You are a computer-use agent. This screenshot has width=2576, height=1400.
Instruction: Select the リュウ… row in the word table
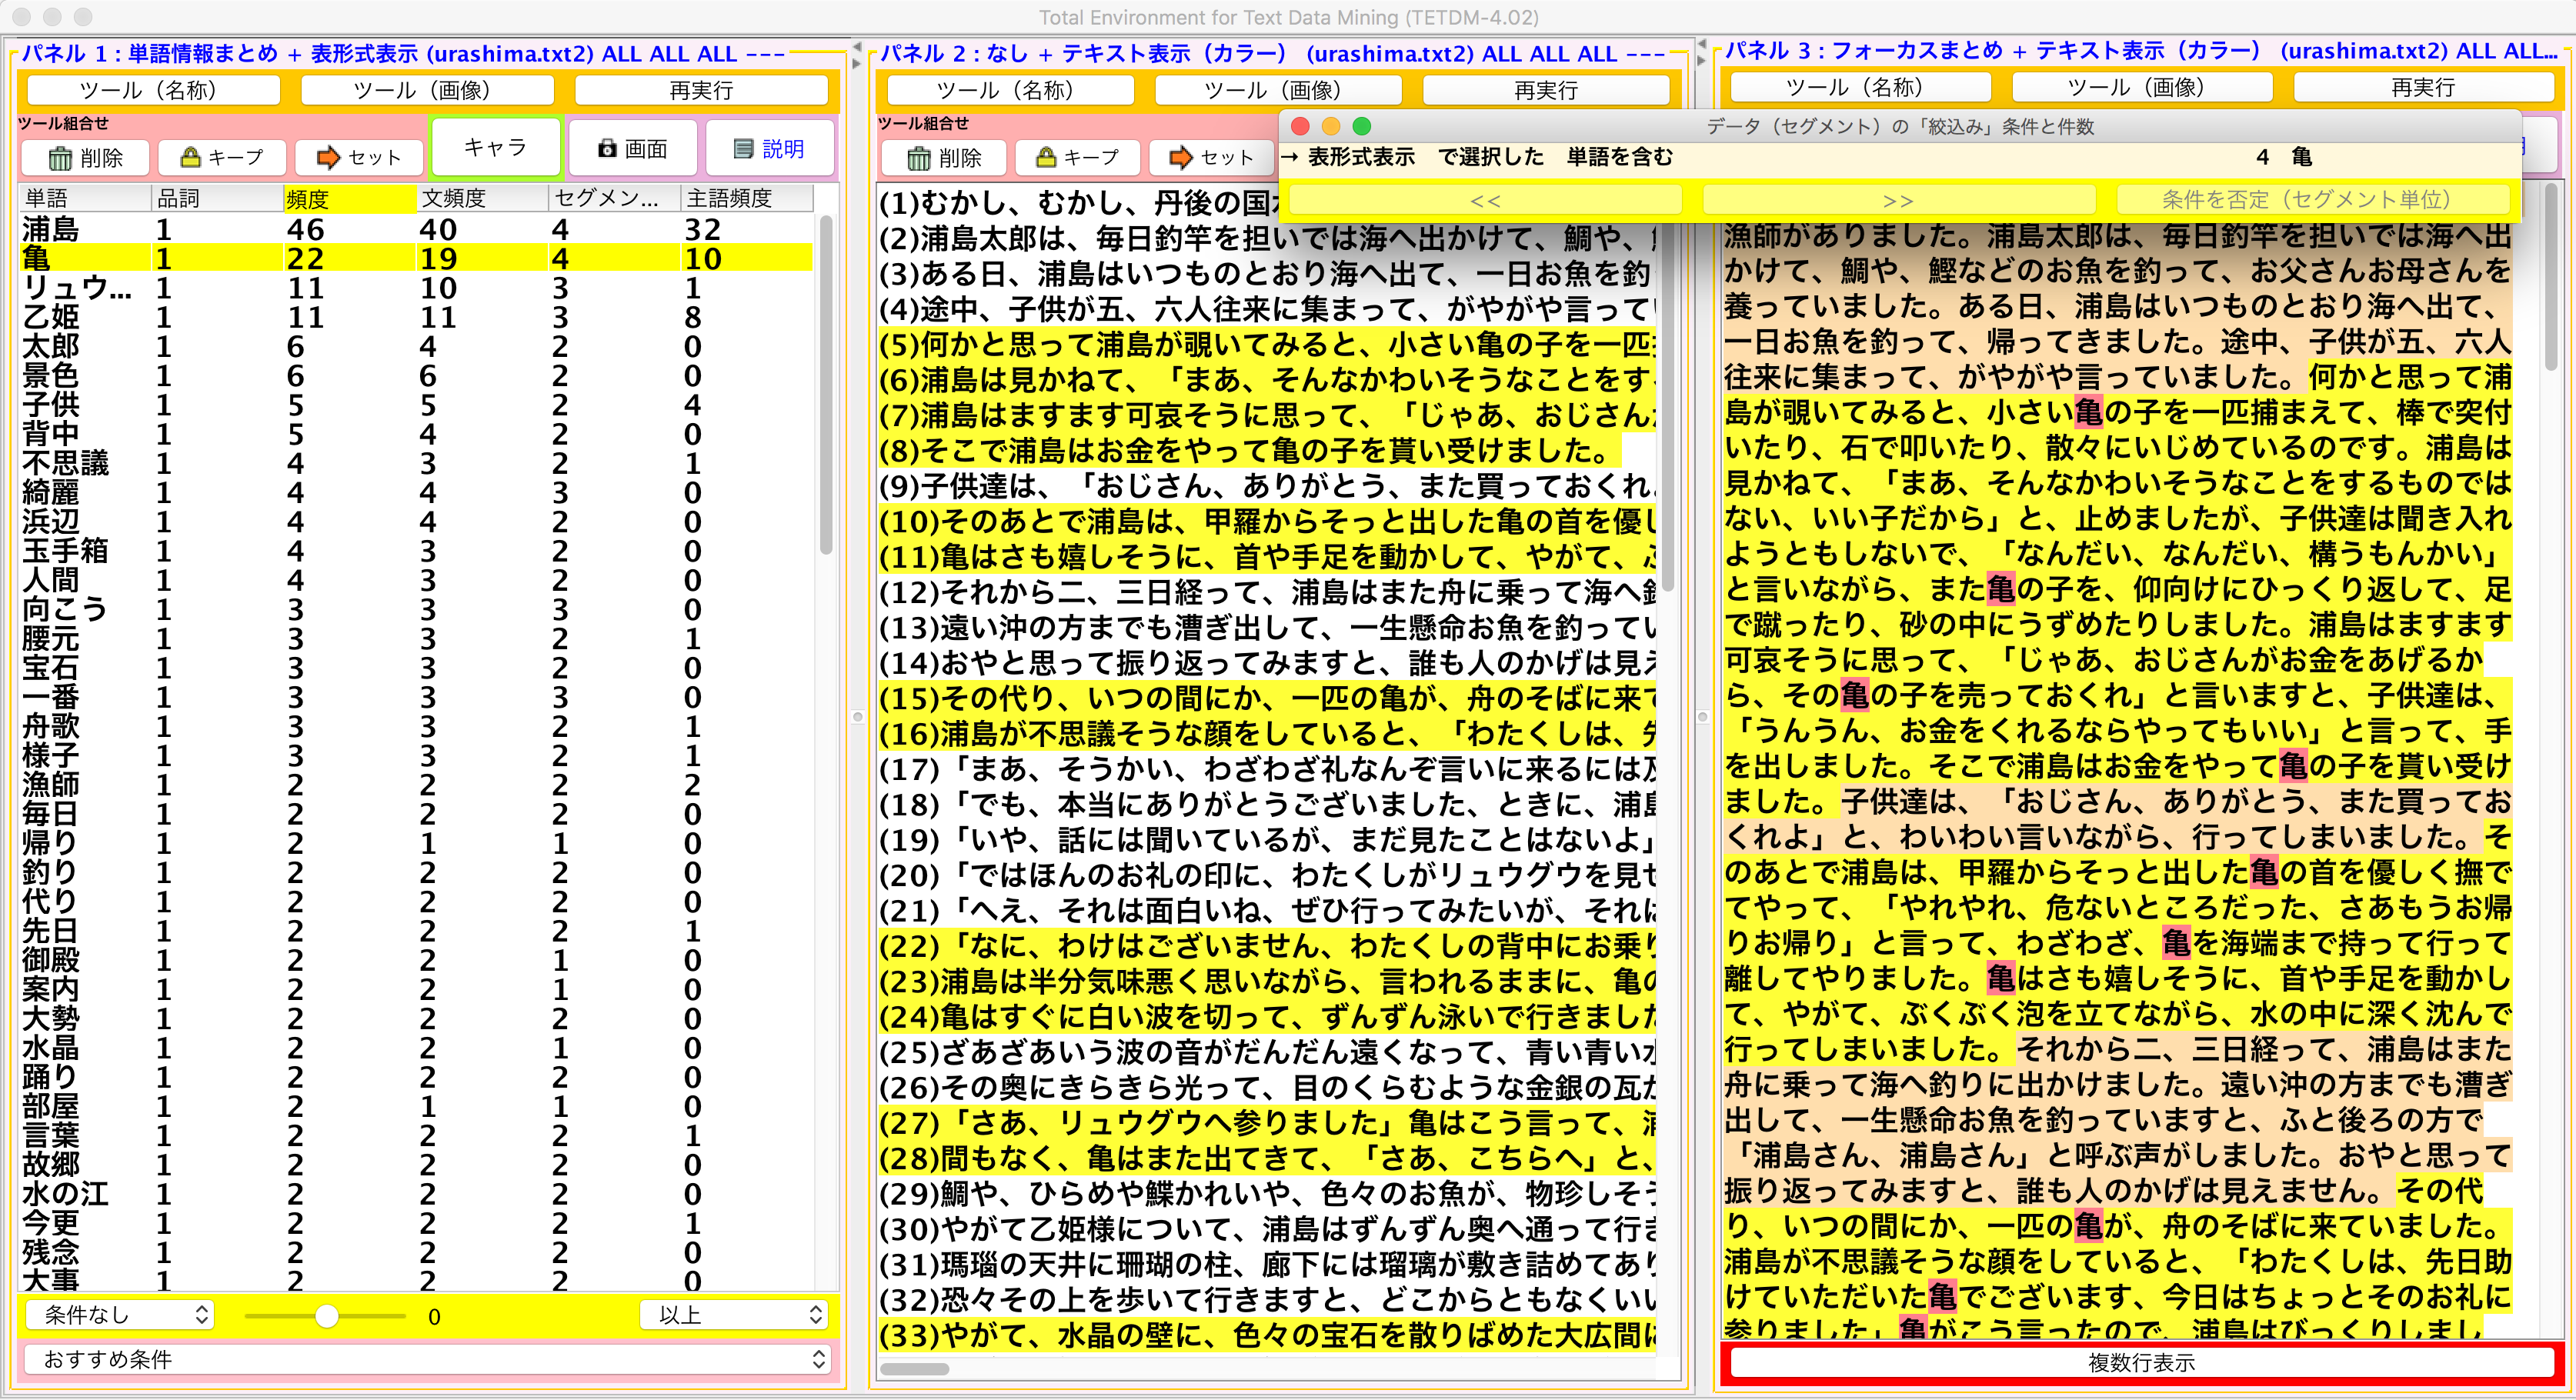76,288
